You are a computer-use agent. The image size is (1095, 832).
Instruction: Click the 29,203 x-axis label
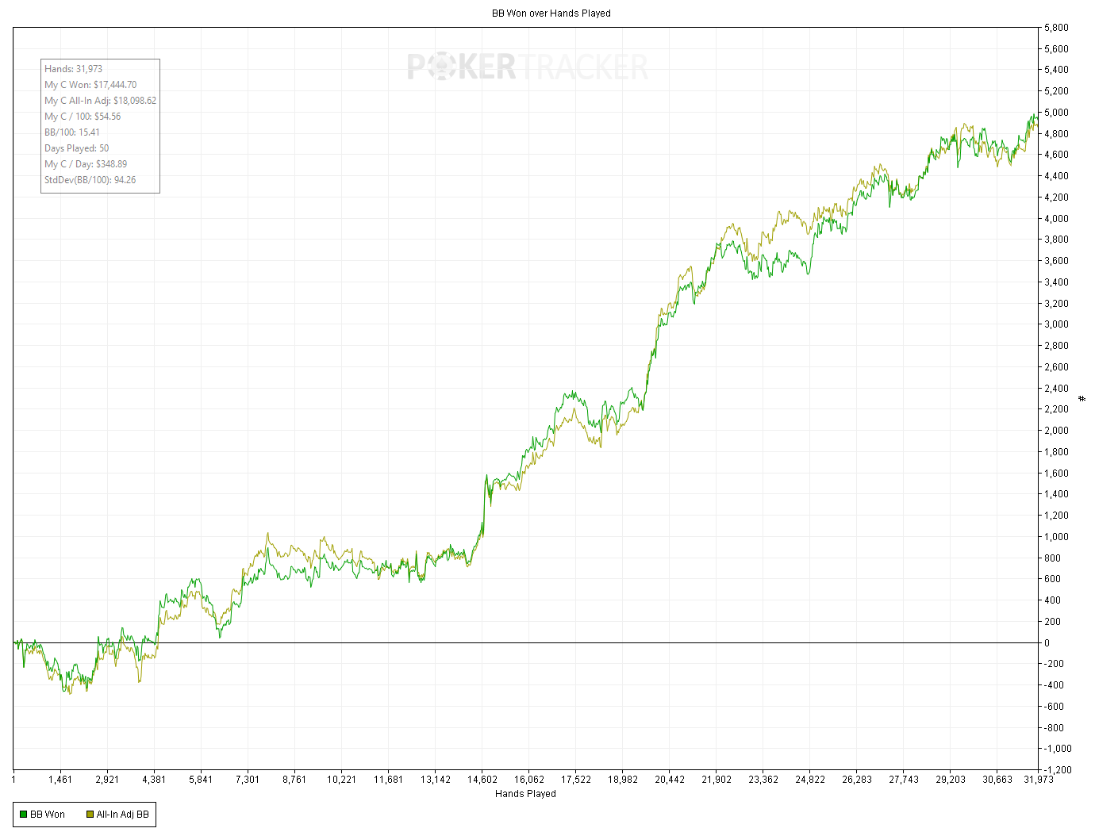click(951, 780)
